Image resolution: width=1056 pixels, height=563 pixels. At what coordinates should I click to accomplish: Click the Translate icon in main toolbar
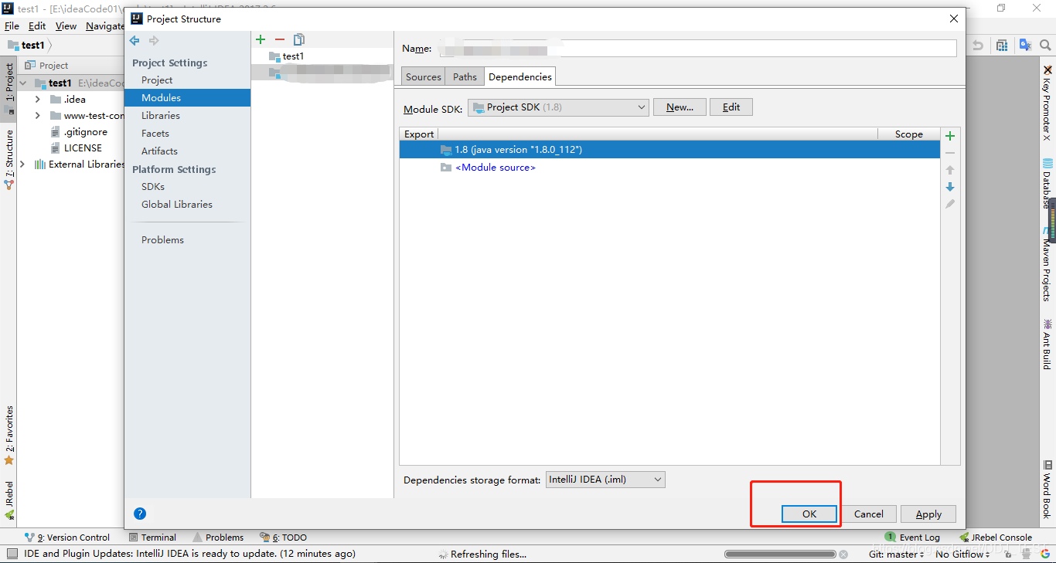click(1025, 46)
